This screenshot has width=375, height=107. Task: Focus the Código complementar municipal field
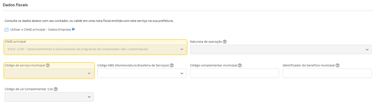[x=234, y=73]
